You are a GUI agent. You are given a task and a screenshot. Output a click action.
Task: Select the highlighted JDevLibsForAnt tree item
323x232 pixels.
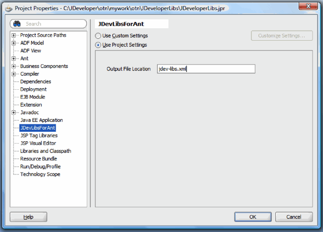pyautogui.click(x=37, y=128)
